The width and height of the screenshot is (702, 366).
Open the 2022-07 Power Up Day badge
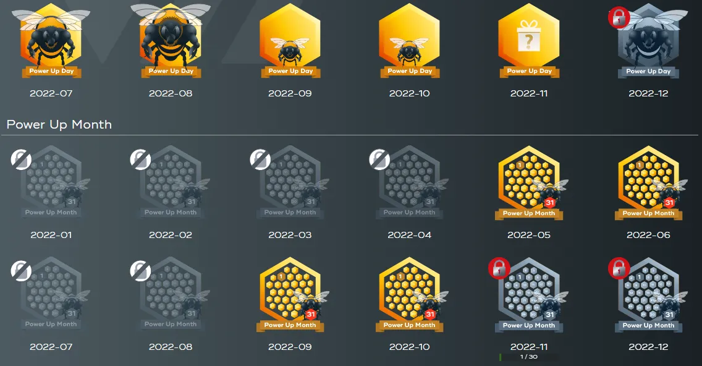(x=51, y=41)
